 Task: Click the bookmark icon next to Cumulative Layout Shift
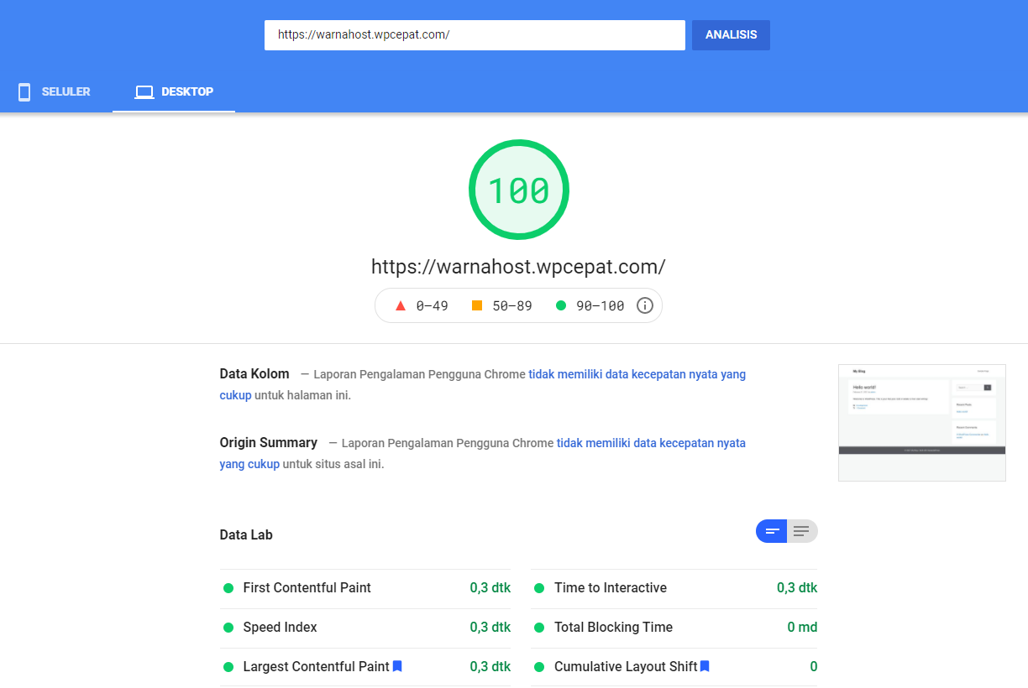[705, 666]
